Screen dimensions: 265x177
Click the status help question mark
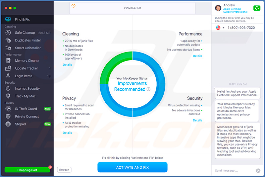pos(148,89)
